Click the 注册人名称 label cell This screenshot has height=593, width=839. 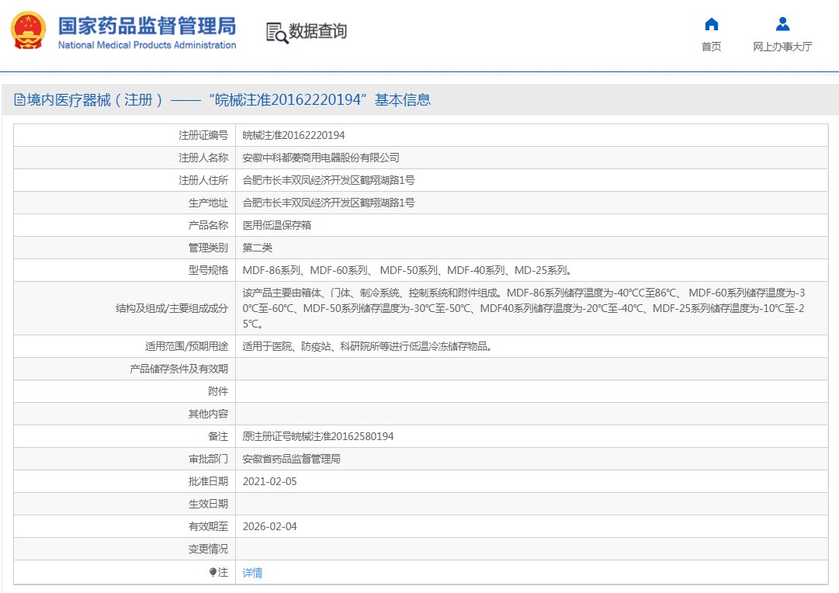click(203, 158)
